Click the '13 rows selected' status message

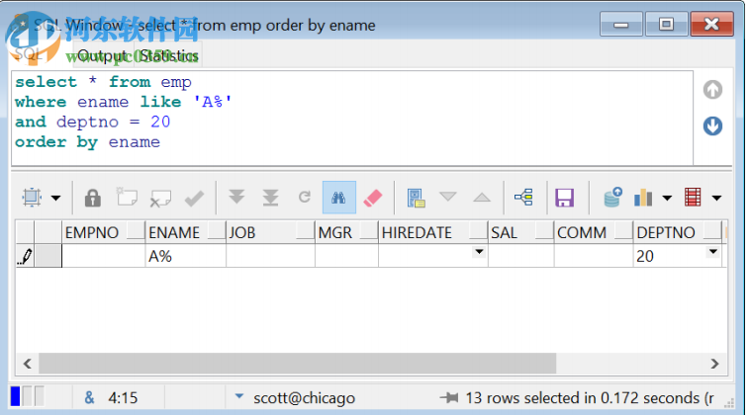click(x=590, y=398)
